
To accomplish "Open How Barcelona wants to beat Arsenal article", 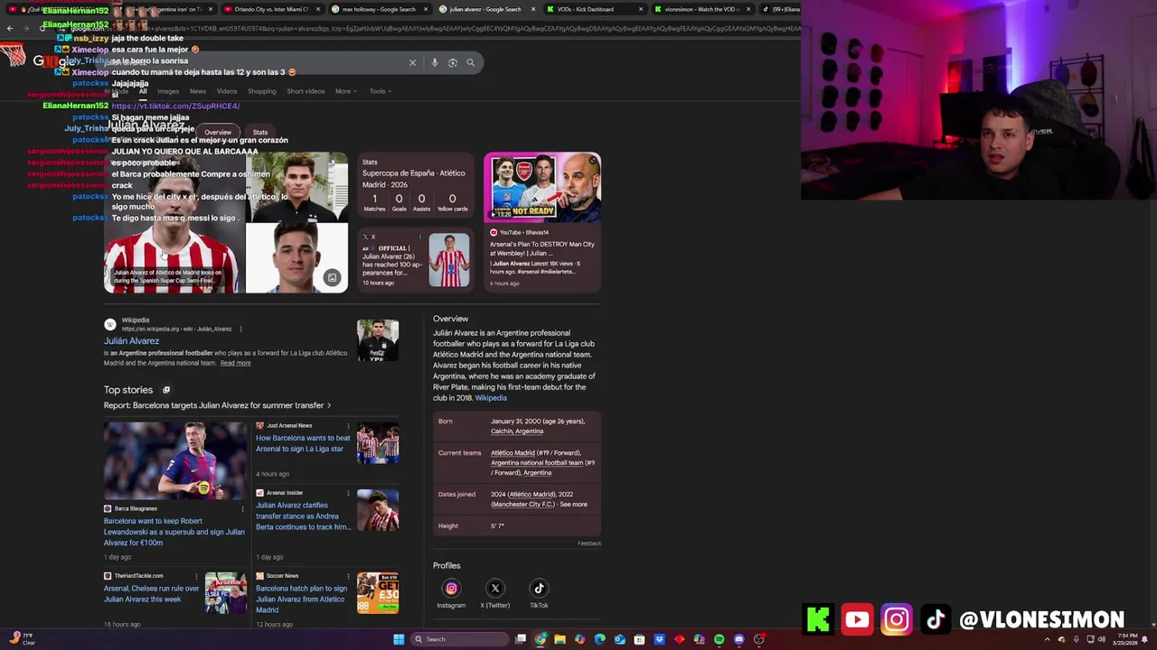I will pyautogui.click(x=303, y=443).
